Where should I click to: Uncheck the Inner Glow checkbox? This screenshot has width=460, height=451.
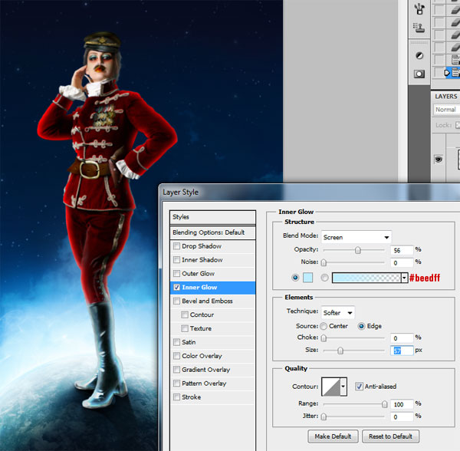coord(176,288)
